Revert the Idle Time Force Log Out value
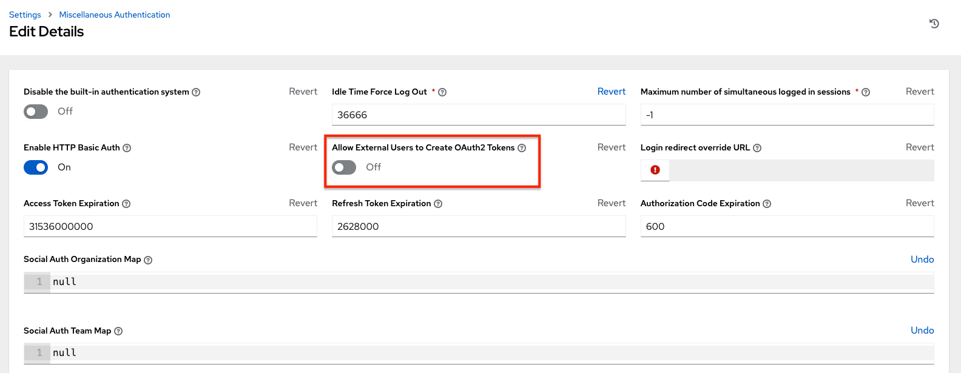Image resolution: width=961 pixels, height=373 pixels. click(x=612, y=92)
